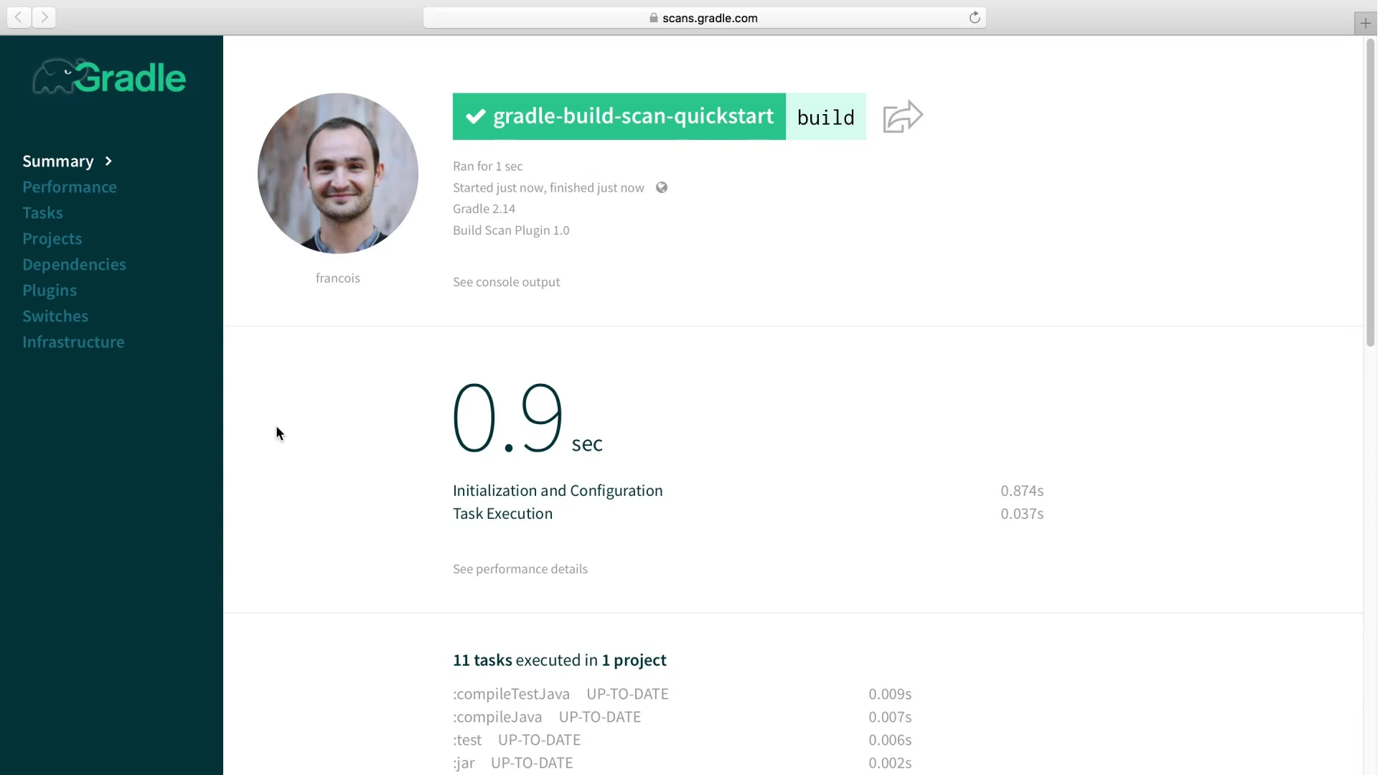Click the :jar task row
Screen dimensions: 1378x775
pyautogui.click(x=682, y=763)
